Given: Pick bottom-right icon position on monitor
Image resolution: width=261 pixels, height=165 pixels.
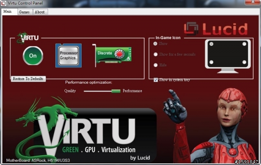Looking at the screenshot, I should point(244,62).
